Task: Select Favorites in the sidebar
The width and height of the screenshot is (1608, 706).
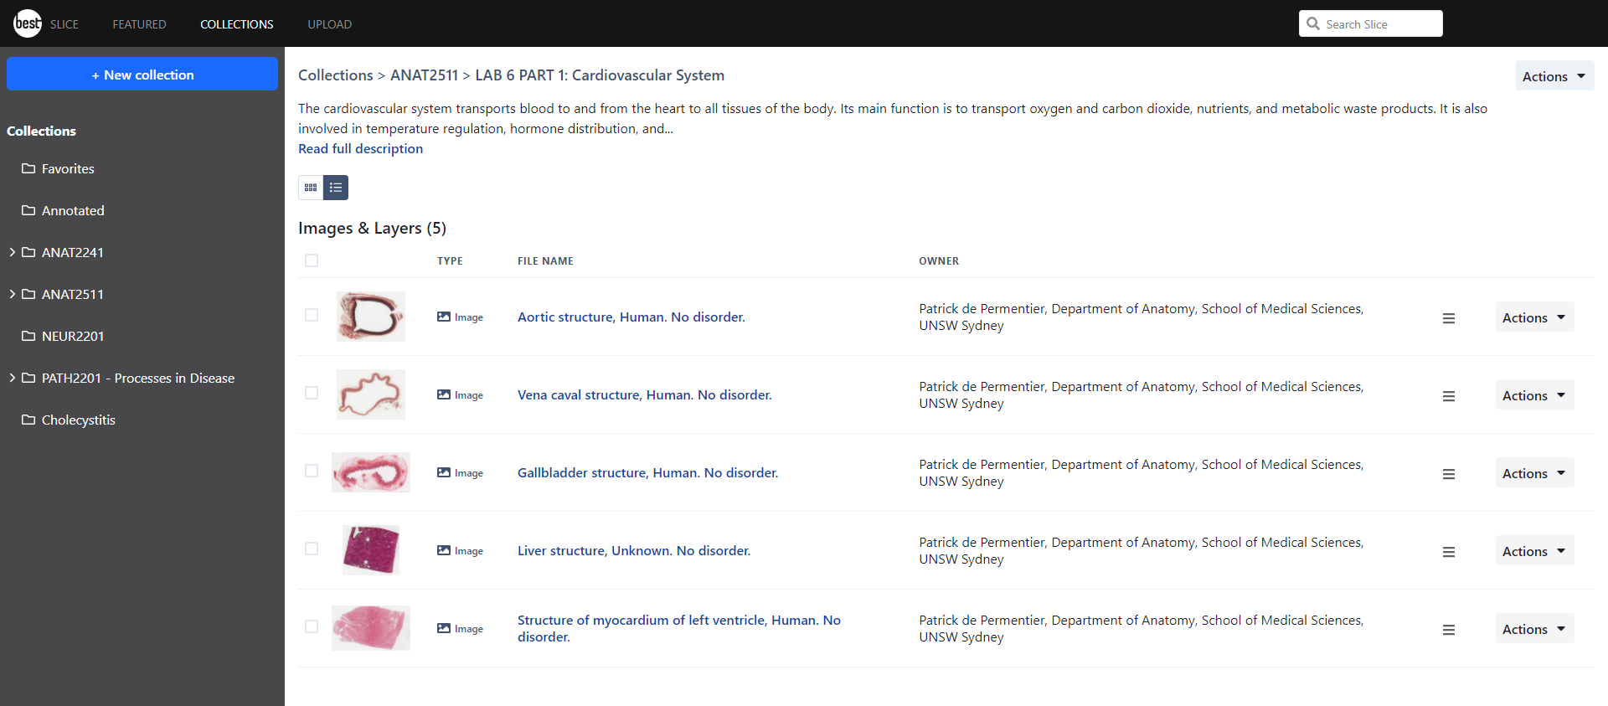Action: [x=68, y=168]
